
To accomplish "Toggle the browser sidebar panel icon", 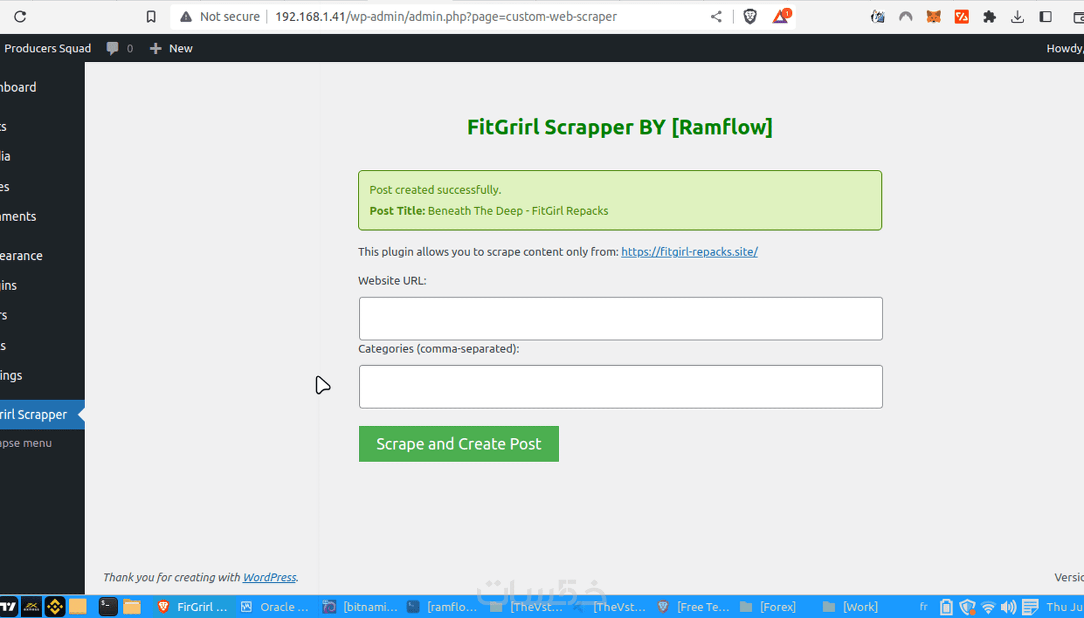I will coord(1046,17).
